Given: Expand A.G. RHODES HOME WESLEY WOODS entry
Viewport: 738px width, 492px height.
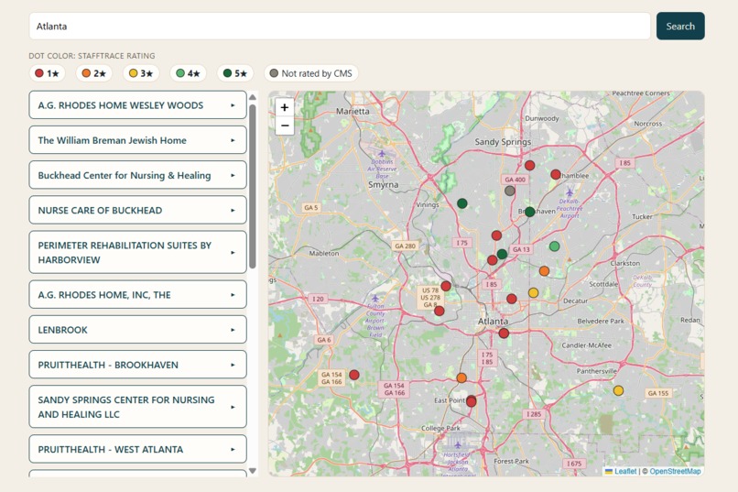Looking at the screenshot, I should point(137,105).
